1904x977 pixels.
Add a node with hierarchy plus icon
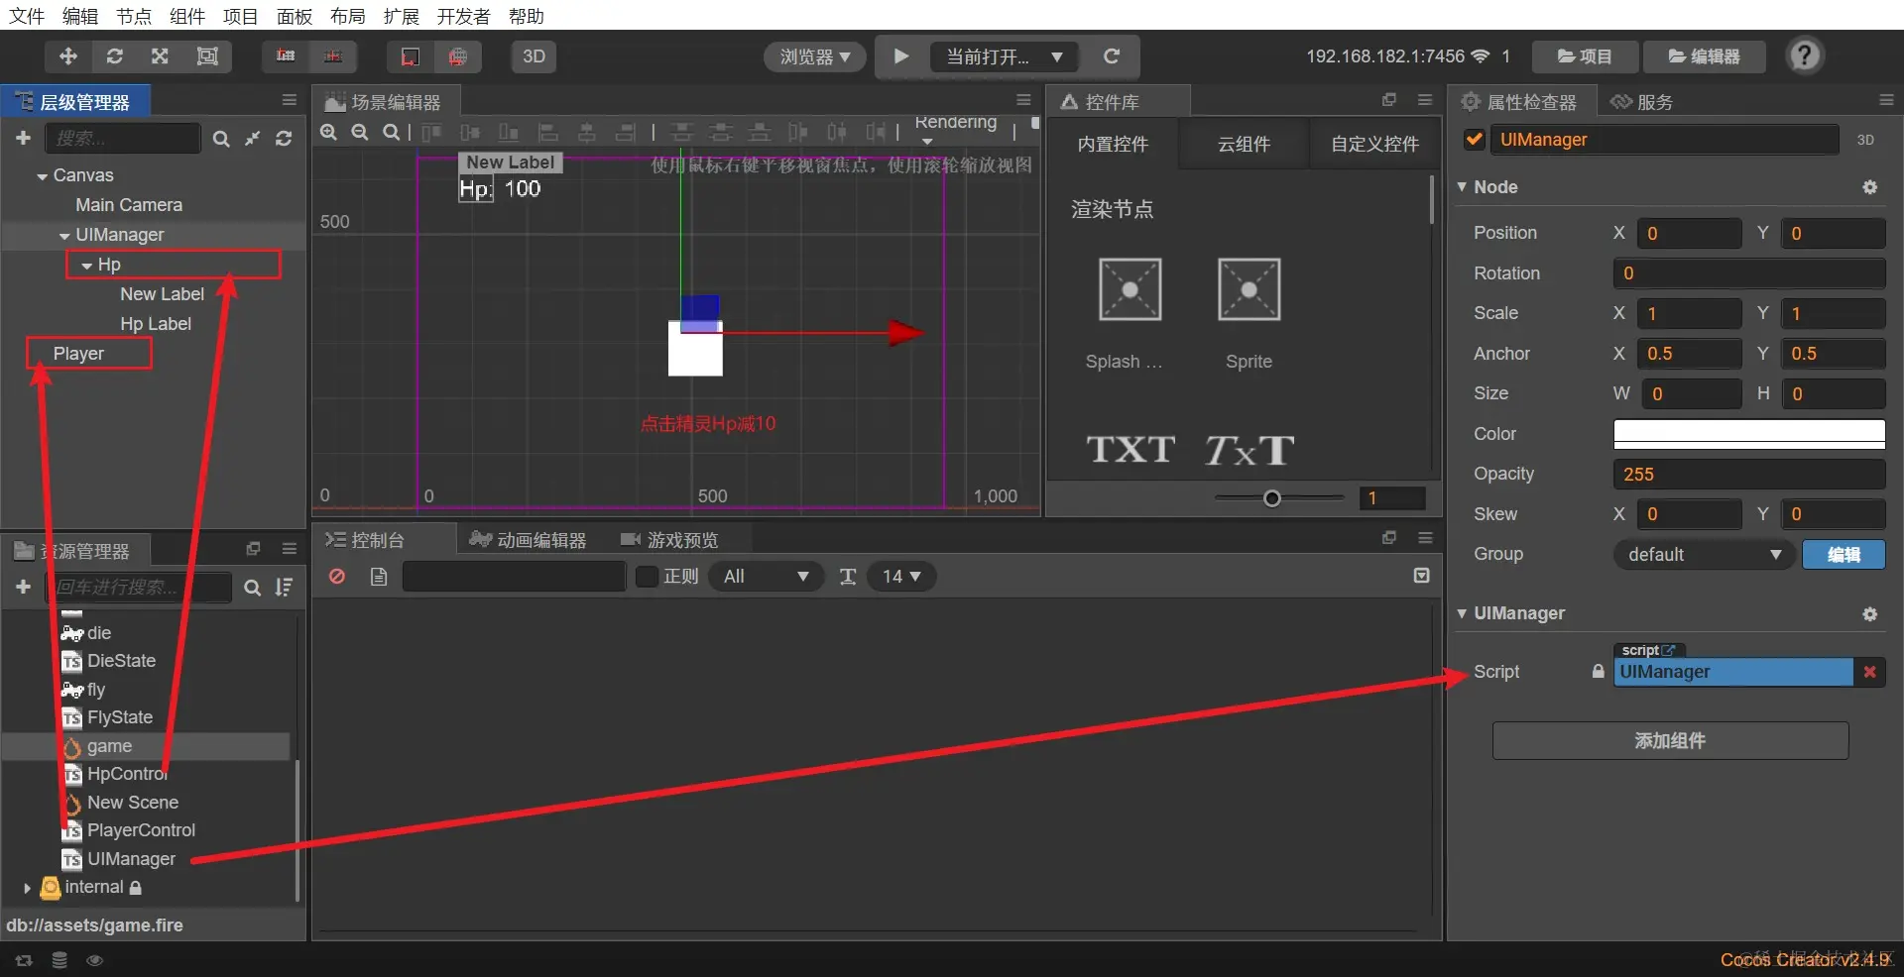point(23,139)
